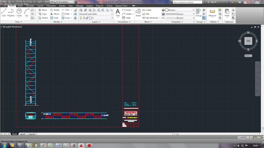The height and width of the screenshot is (148, 264).
Task: Select the Polyline tool
Action: tap(11, 12)
